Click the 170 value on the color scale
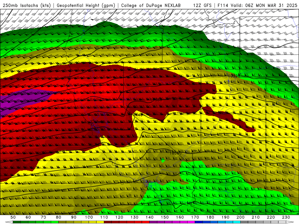The width and height of the screenshot is (299, 224). tap(195, 217)
